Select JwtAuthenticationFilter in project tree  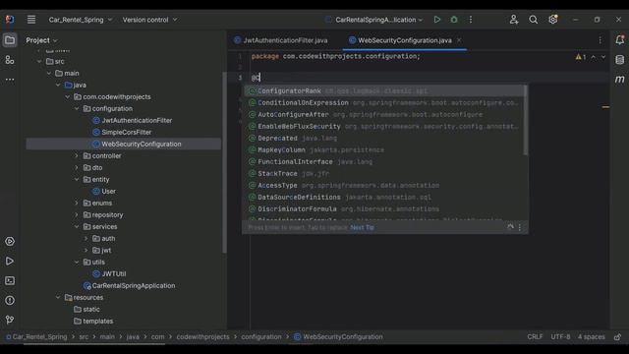137,120
